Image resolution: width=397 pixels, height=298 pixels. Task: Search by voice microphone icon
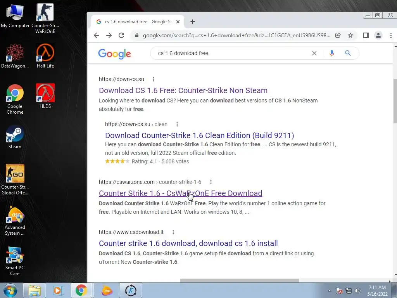coord(332,53)
